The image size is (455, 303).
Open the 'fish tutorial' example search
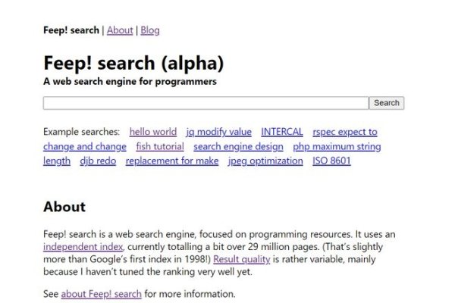[160, 146]
